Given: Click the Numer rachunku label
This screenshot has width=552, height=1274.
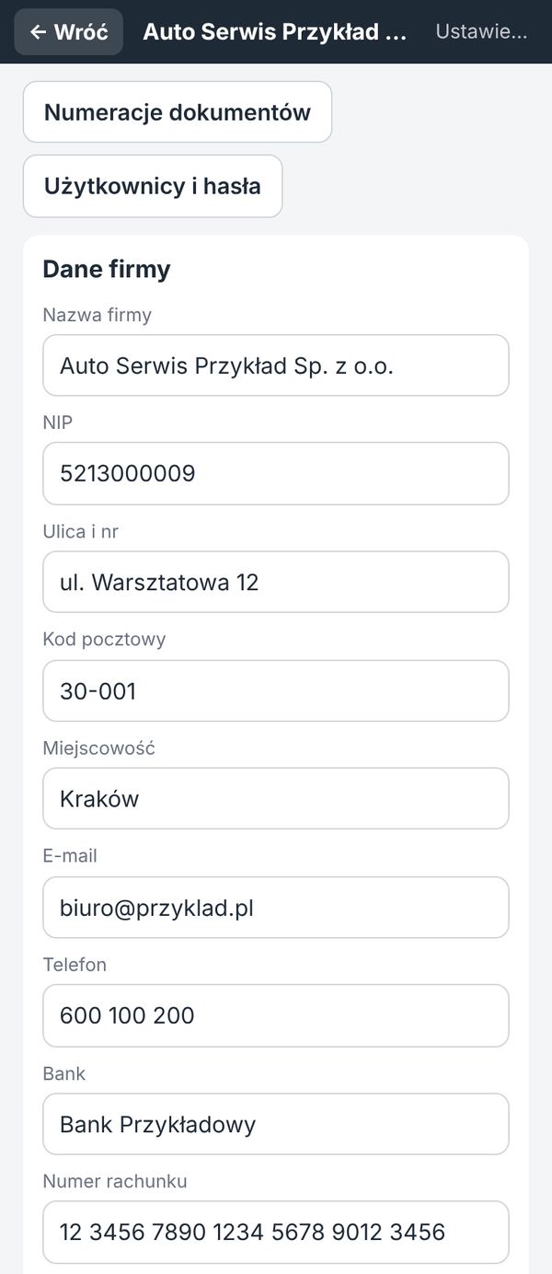Looking at the screenshot, I should click(115, 1181).
